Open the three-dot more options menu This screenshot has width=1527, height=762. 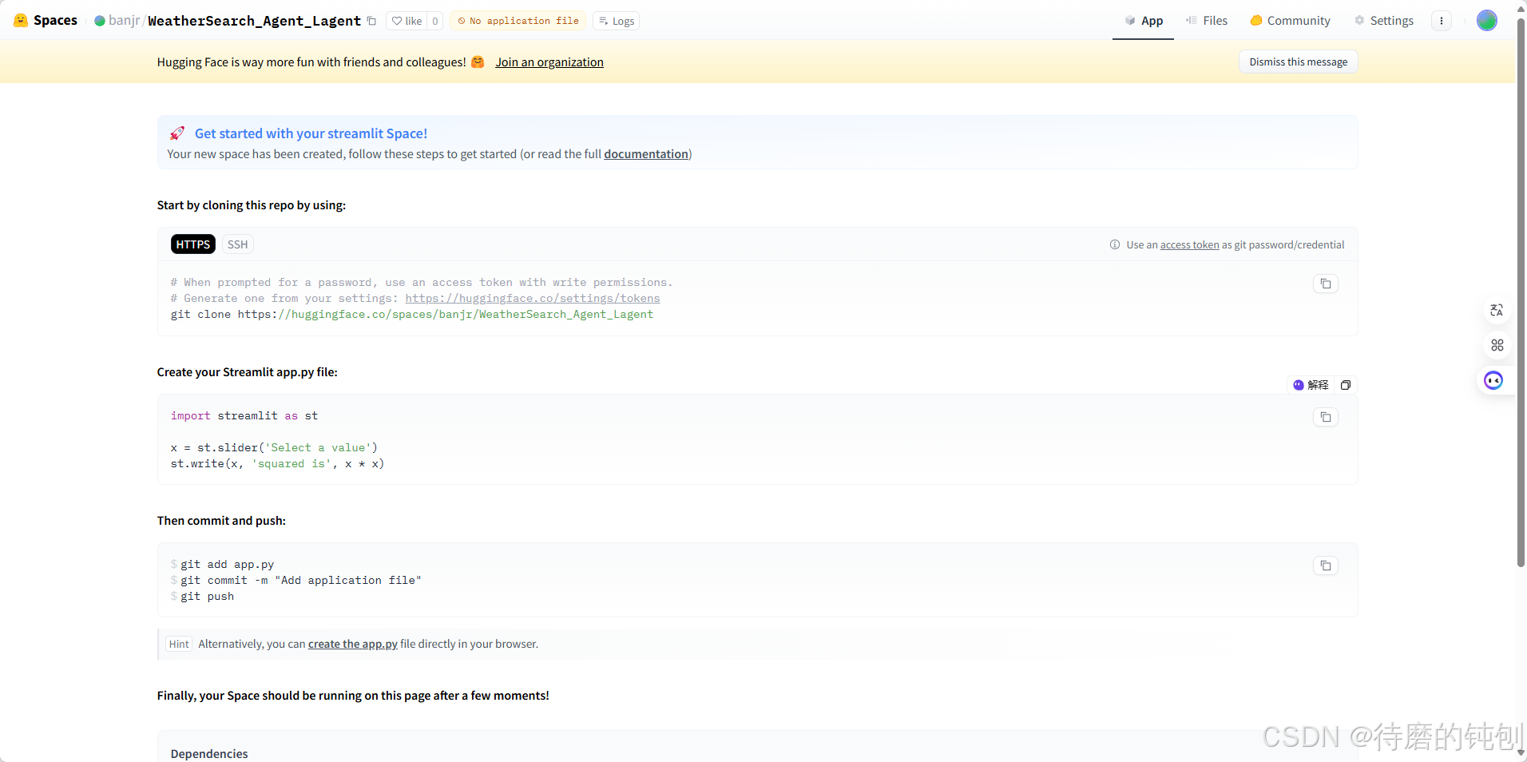[x=1442, y=21]
